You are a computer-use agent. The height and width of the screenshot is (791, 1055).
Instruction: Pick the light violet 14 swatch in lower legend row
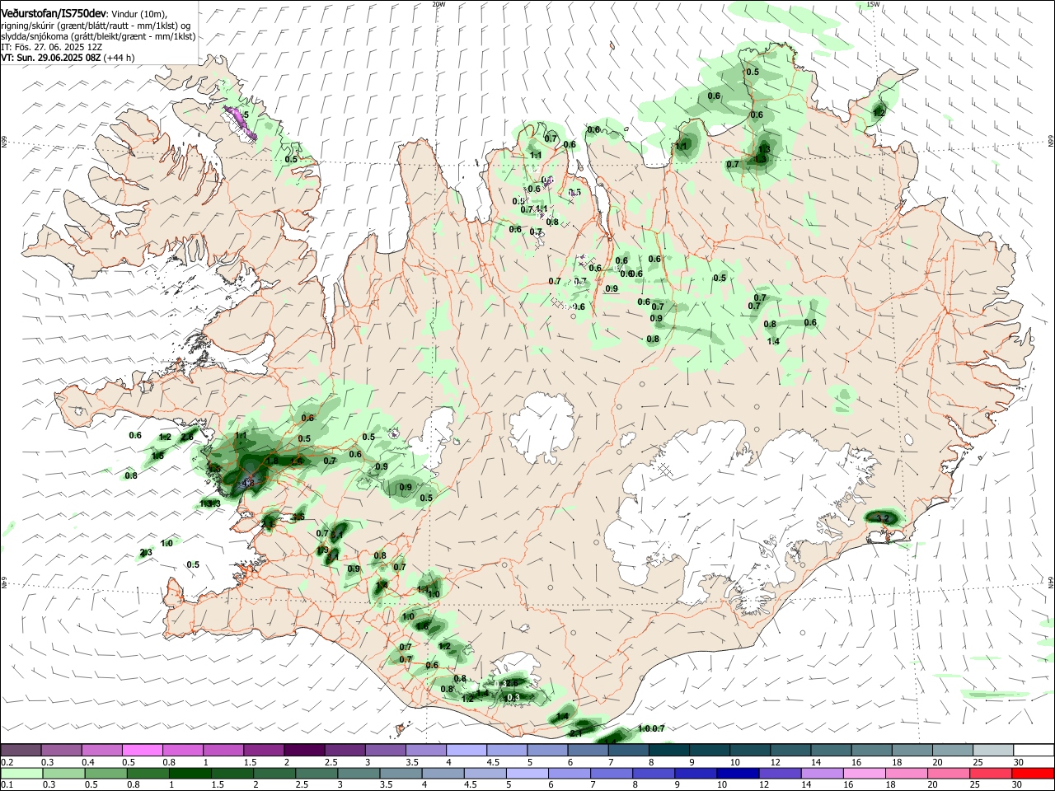[x=822, y=773]
